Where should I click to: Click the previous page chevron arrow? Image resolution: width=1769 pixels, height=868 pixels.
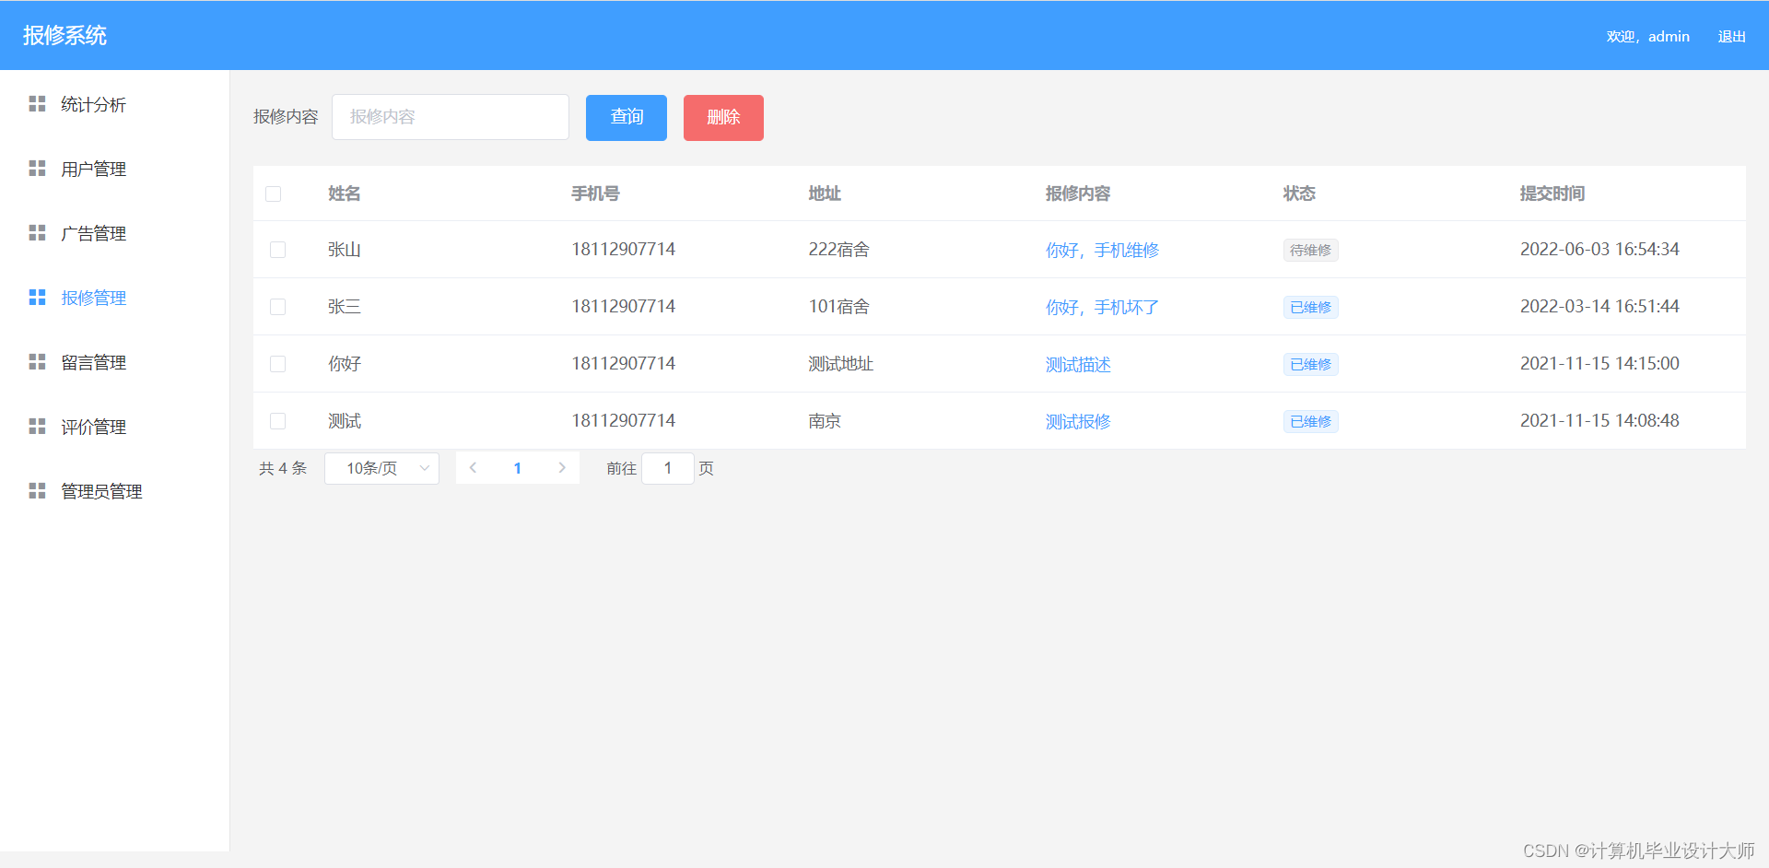tap(473, 468)
